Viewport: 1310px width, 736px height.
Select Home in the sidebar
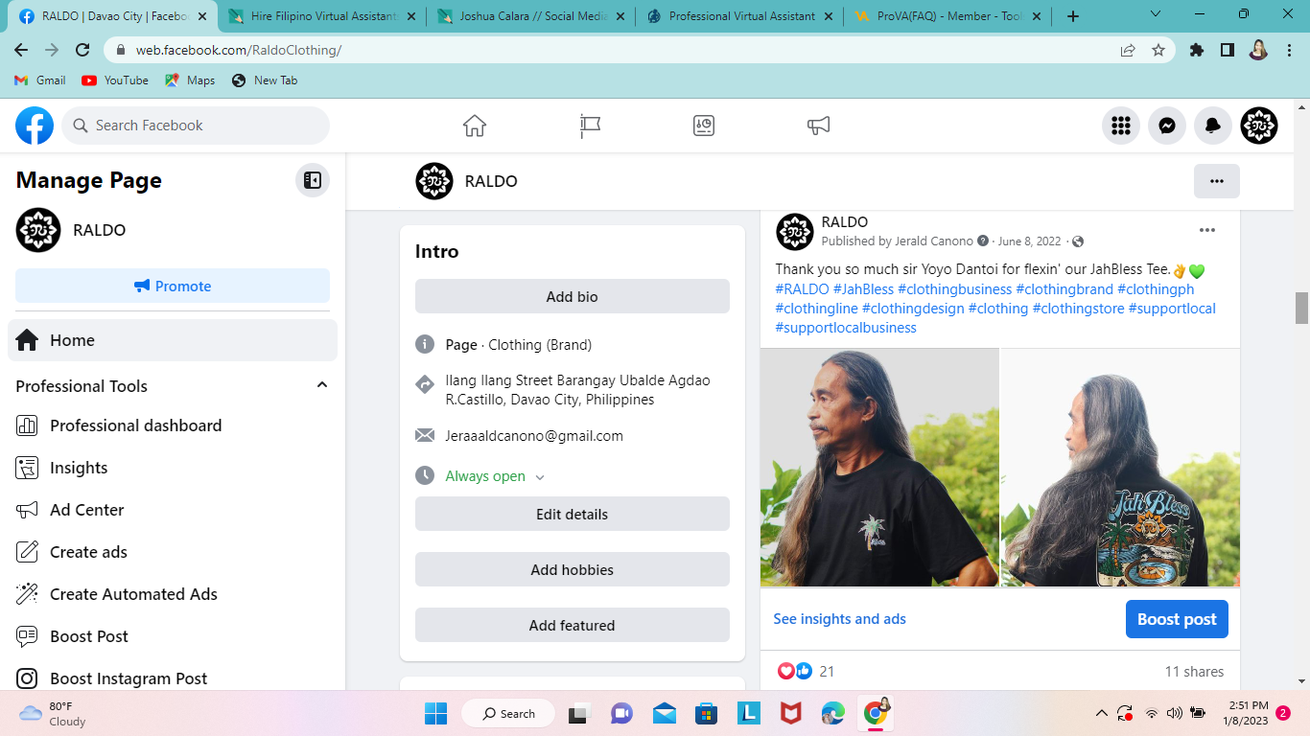(x=173, y=340)
